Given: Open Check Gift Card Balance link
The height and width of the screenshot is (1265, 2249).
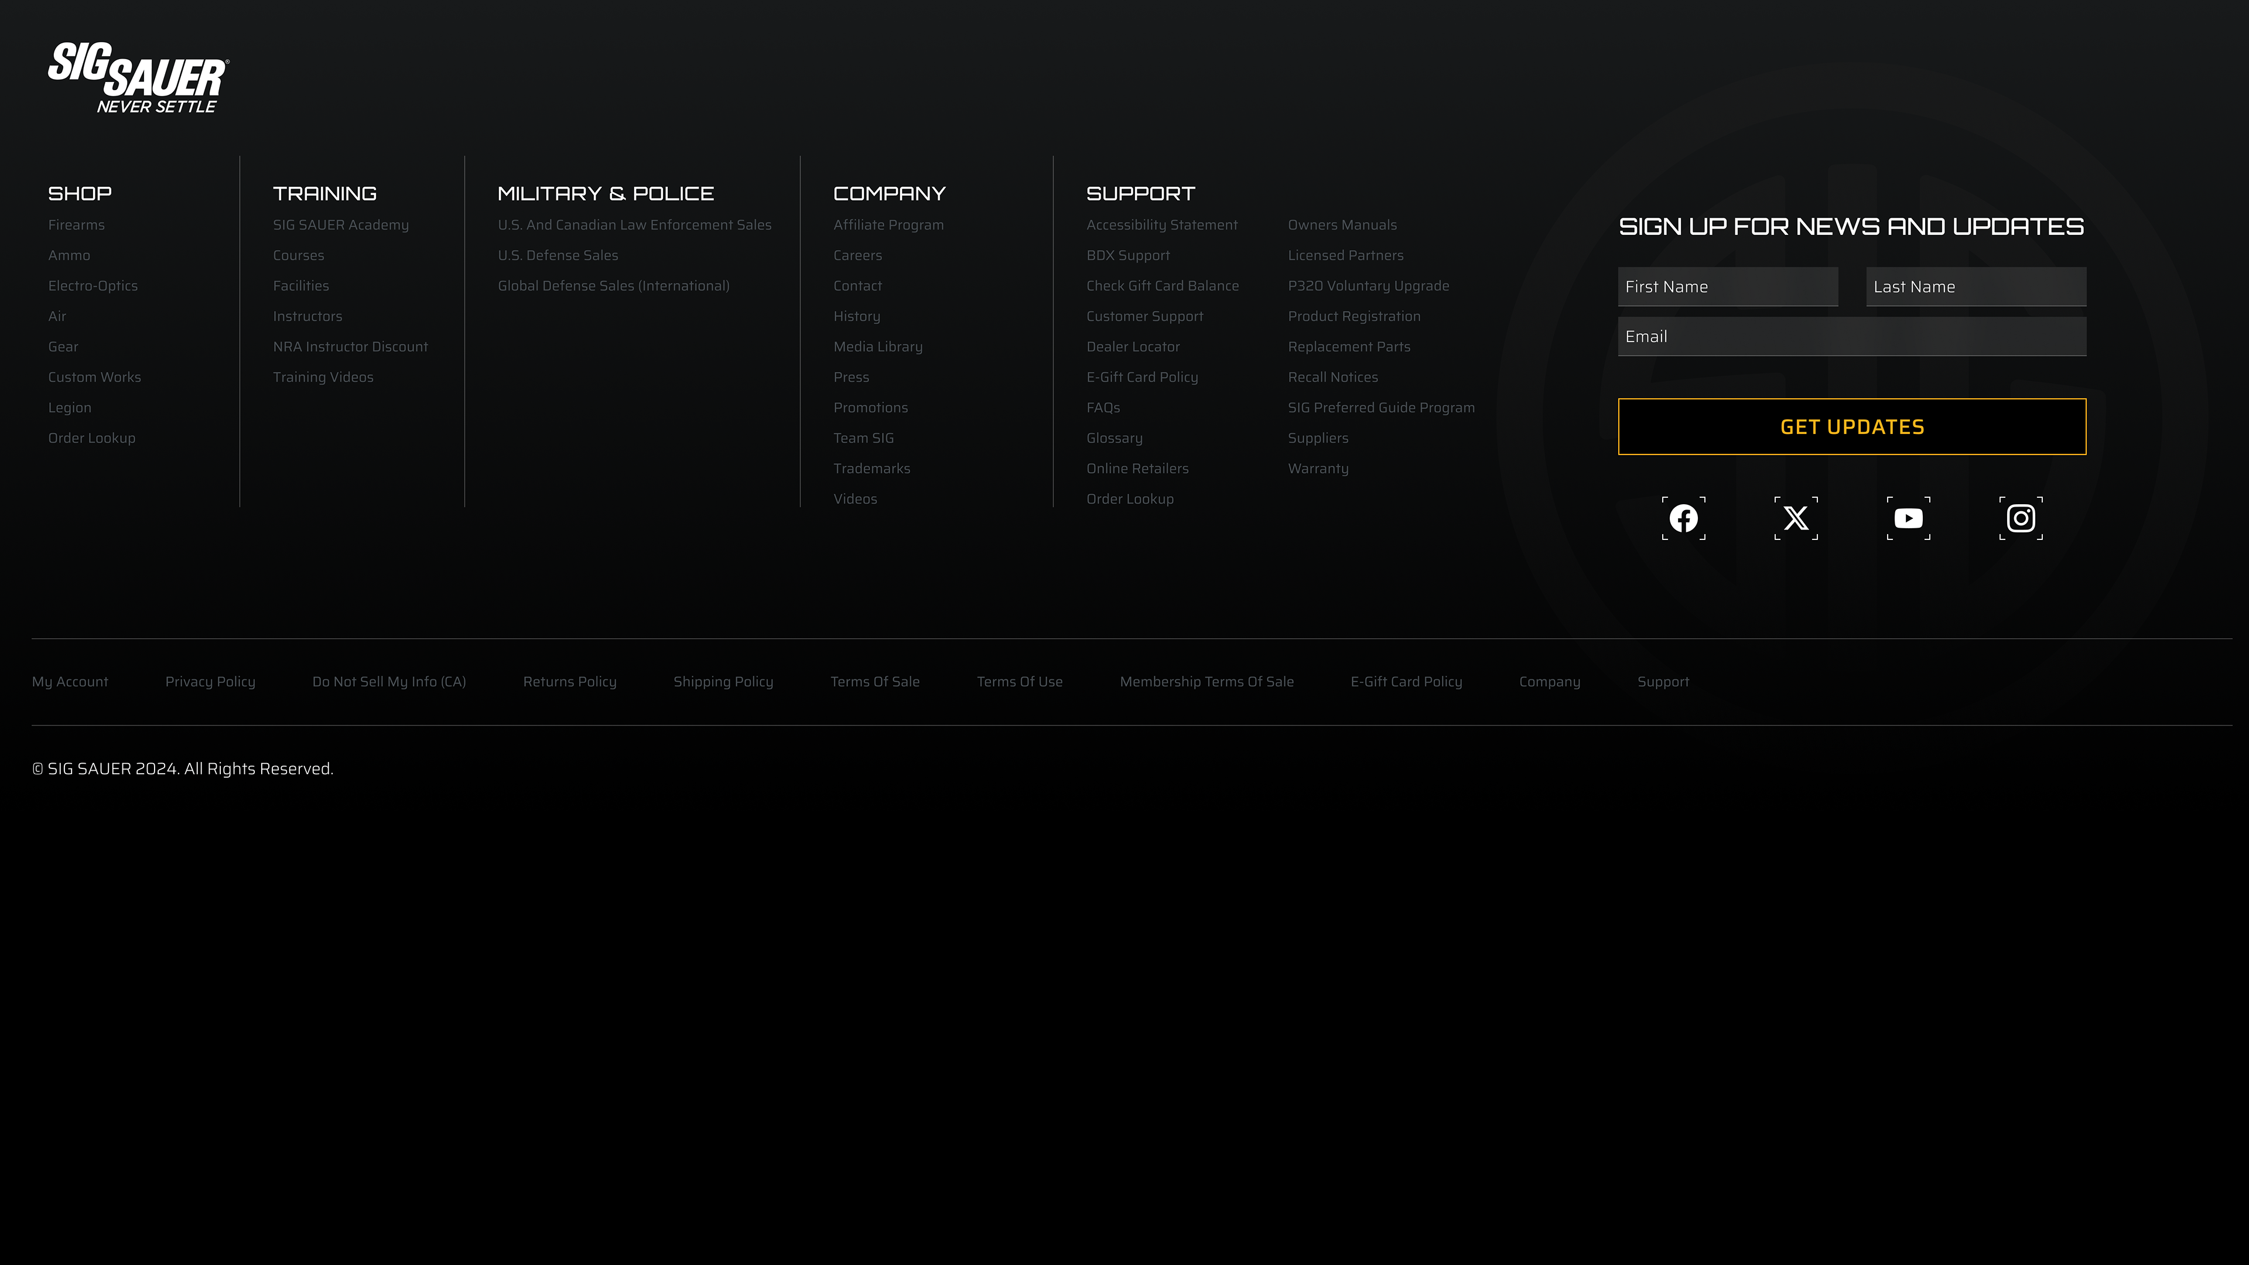Looking at the screenshot, I should coord(1163,286).
